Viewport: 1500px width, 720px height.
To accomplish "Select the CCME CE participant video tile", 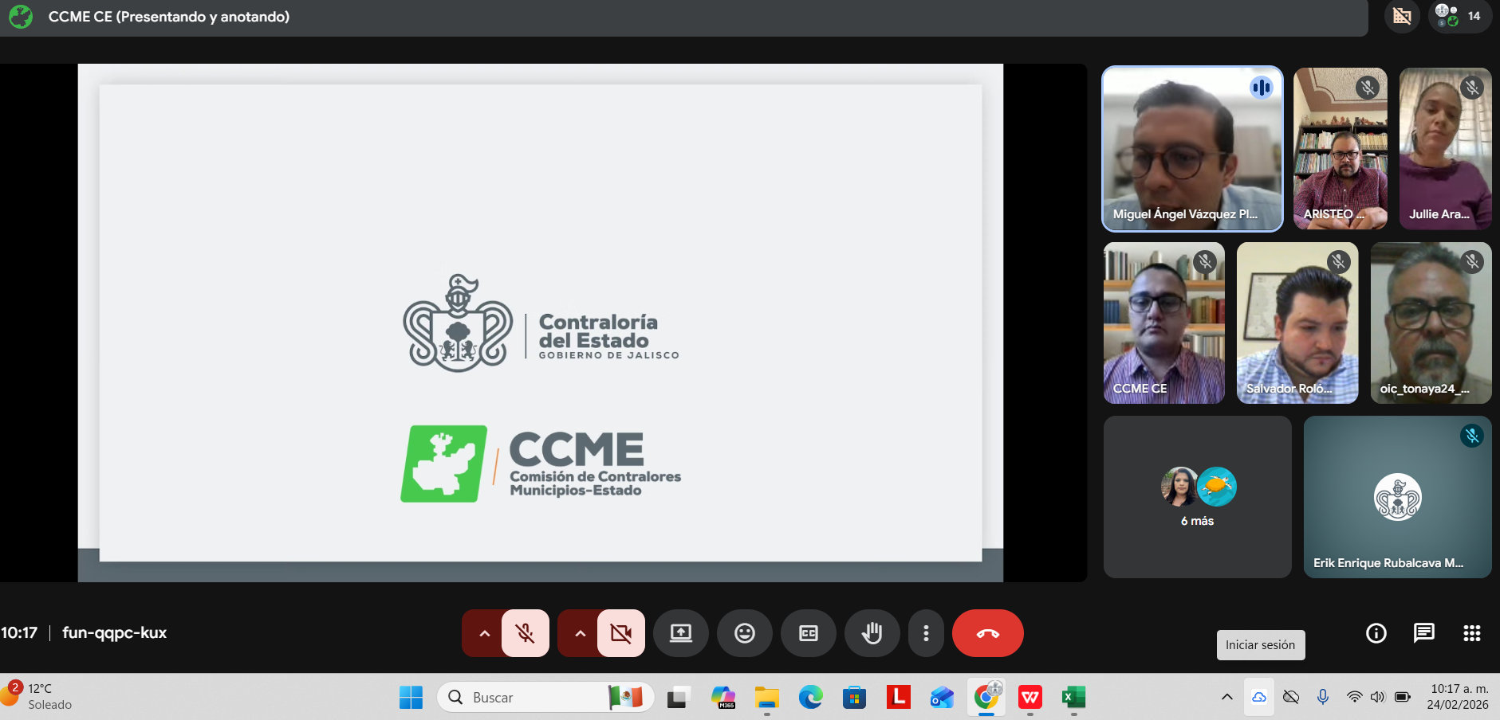I will pyautogui.click(x=1164, y=323).
